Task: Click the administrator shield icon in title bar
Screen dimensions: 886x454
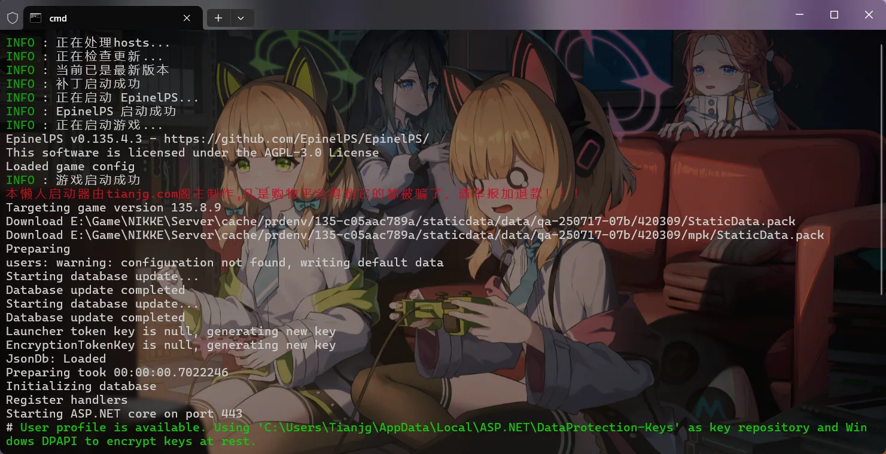Action: pos(13,18)
